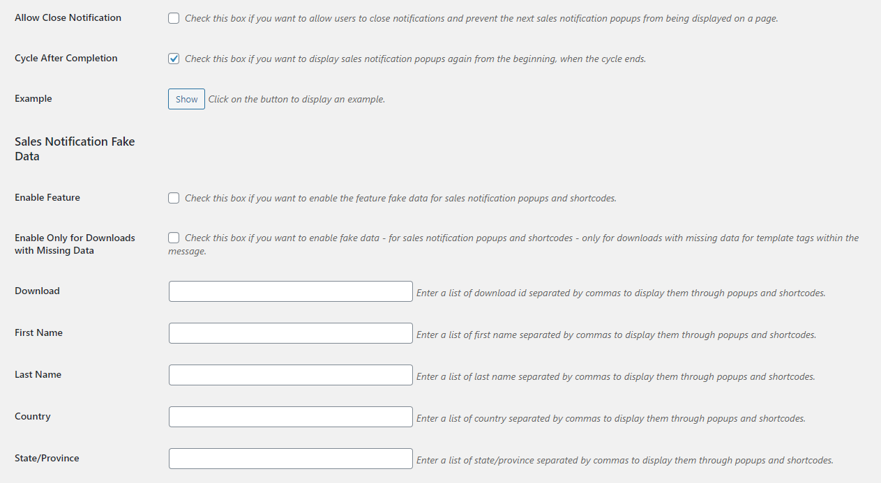
Task: Select the Sales Notification Fake Data heading
Action: coord(75,149)
